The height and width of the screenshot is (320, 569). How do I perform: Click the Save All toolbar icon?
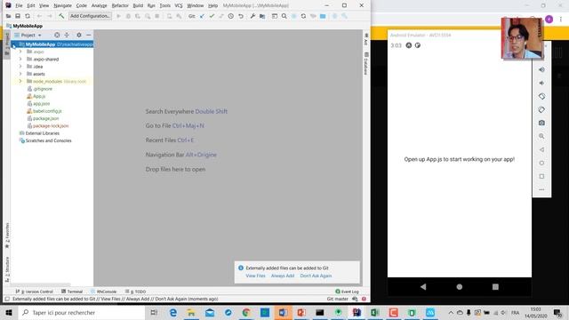[18, 16]
